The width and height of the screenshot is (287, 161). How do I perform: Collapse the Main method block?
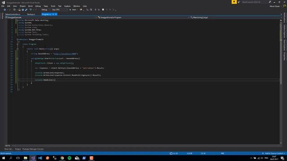click(x=17, y=49)
